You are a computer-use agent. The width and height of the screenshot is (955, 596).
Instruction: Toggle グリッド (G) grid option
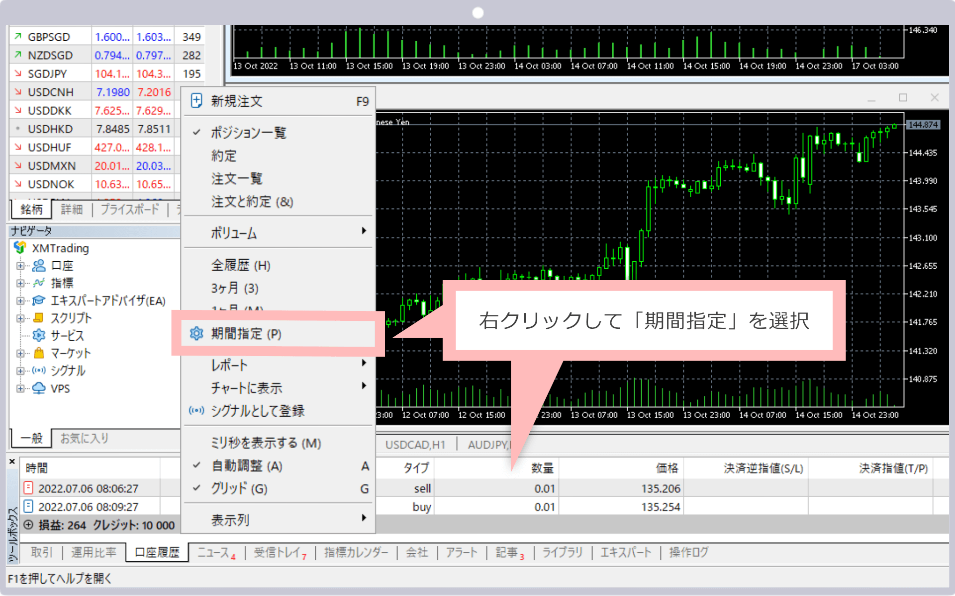coord(239,489)
